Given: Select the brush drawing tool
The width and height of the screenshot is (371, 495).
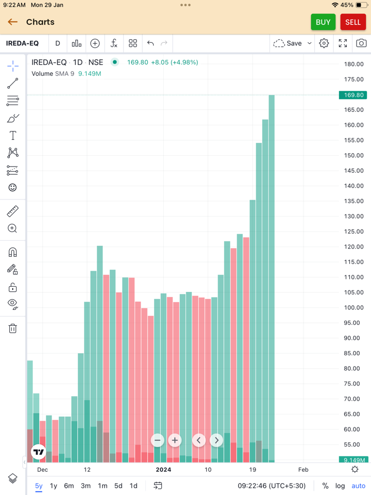Looking at the screenshot, I should (x=13, y=118).
